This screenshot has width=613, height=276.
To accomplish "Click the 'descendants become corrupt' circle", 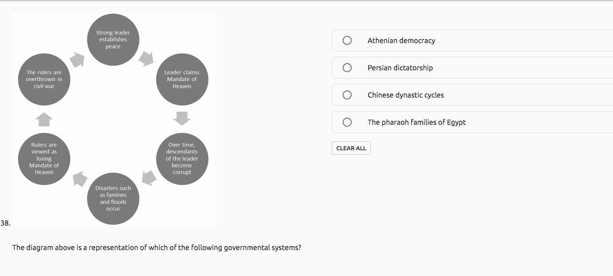I will click(182, 159).
